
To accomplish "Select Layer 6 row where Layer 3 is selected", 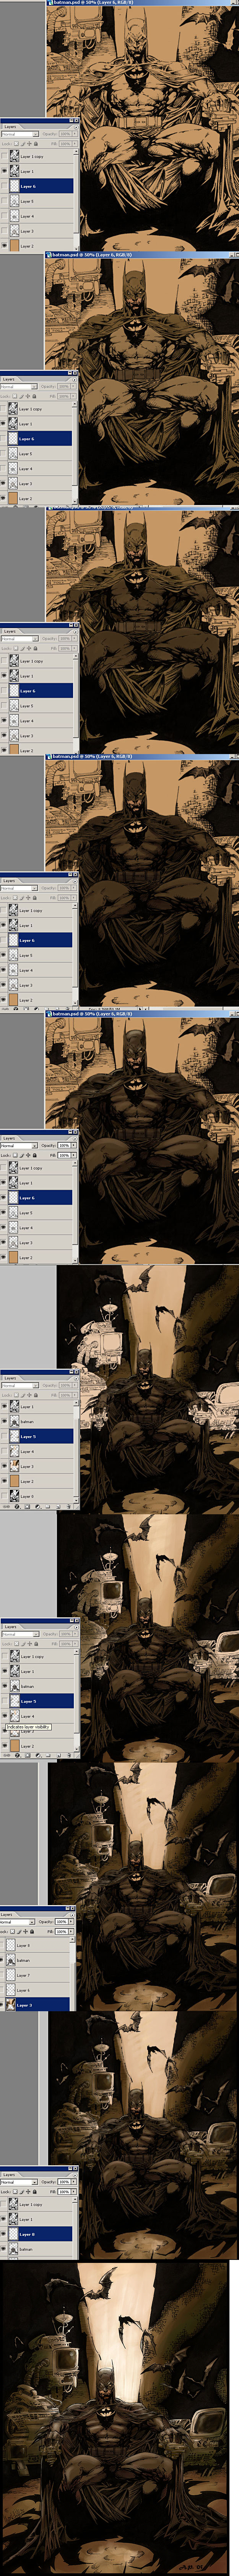I will (38, 1990).
